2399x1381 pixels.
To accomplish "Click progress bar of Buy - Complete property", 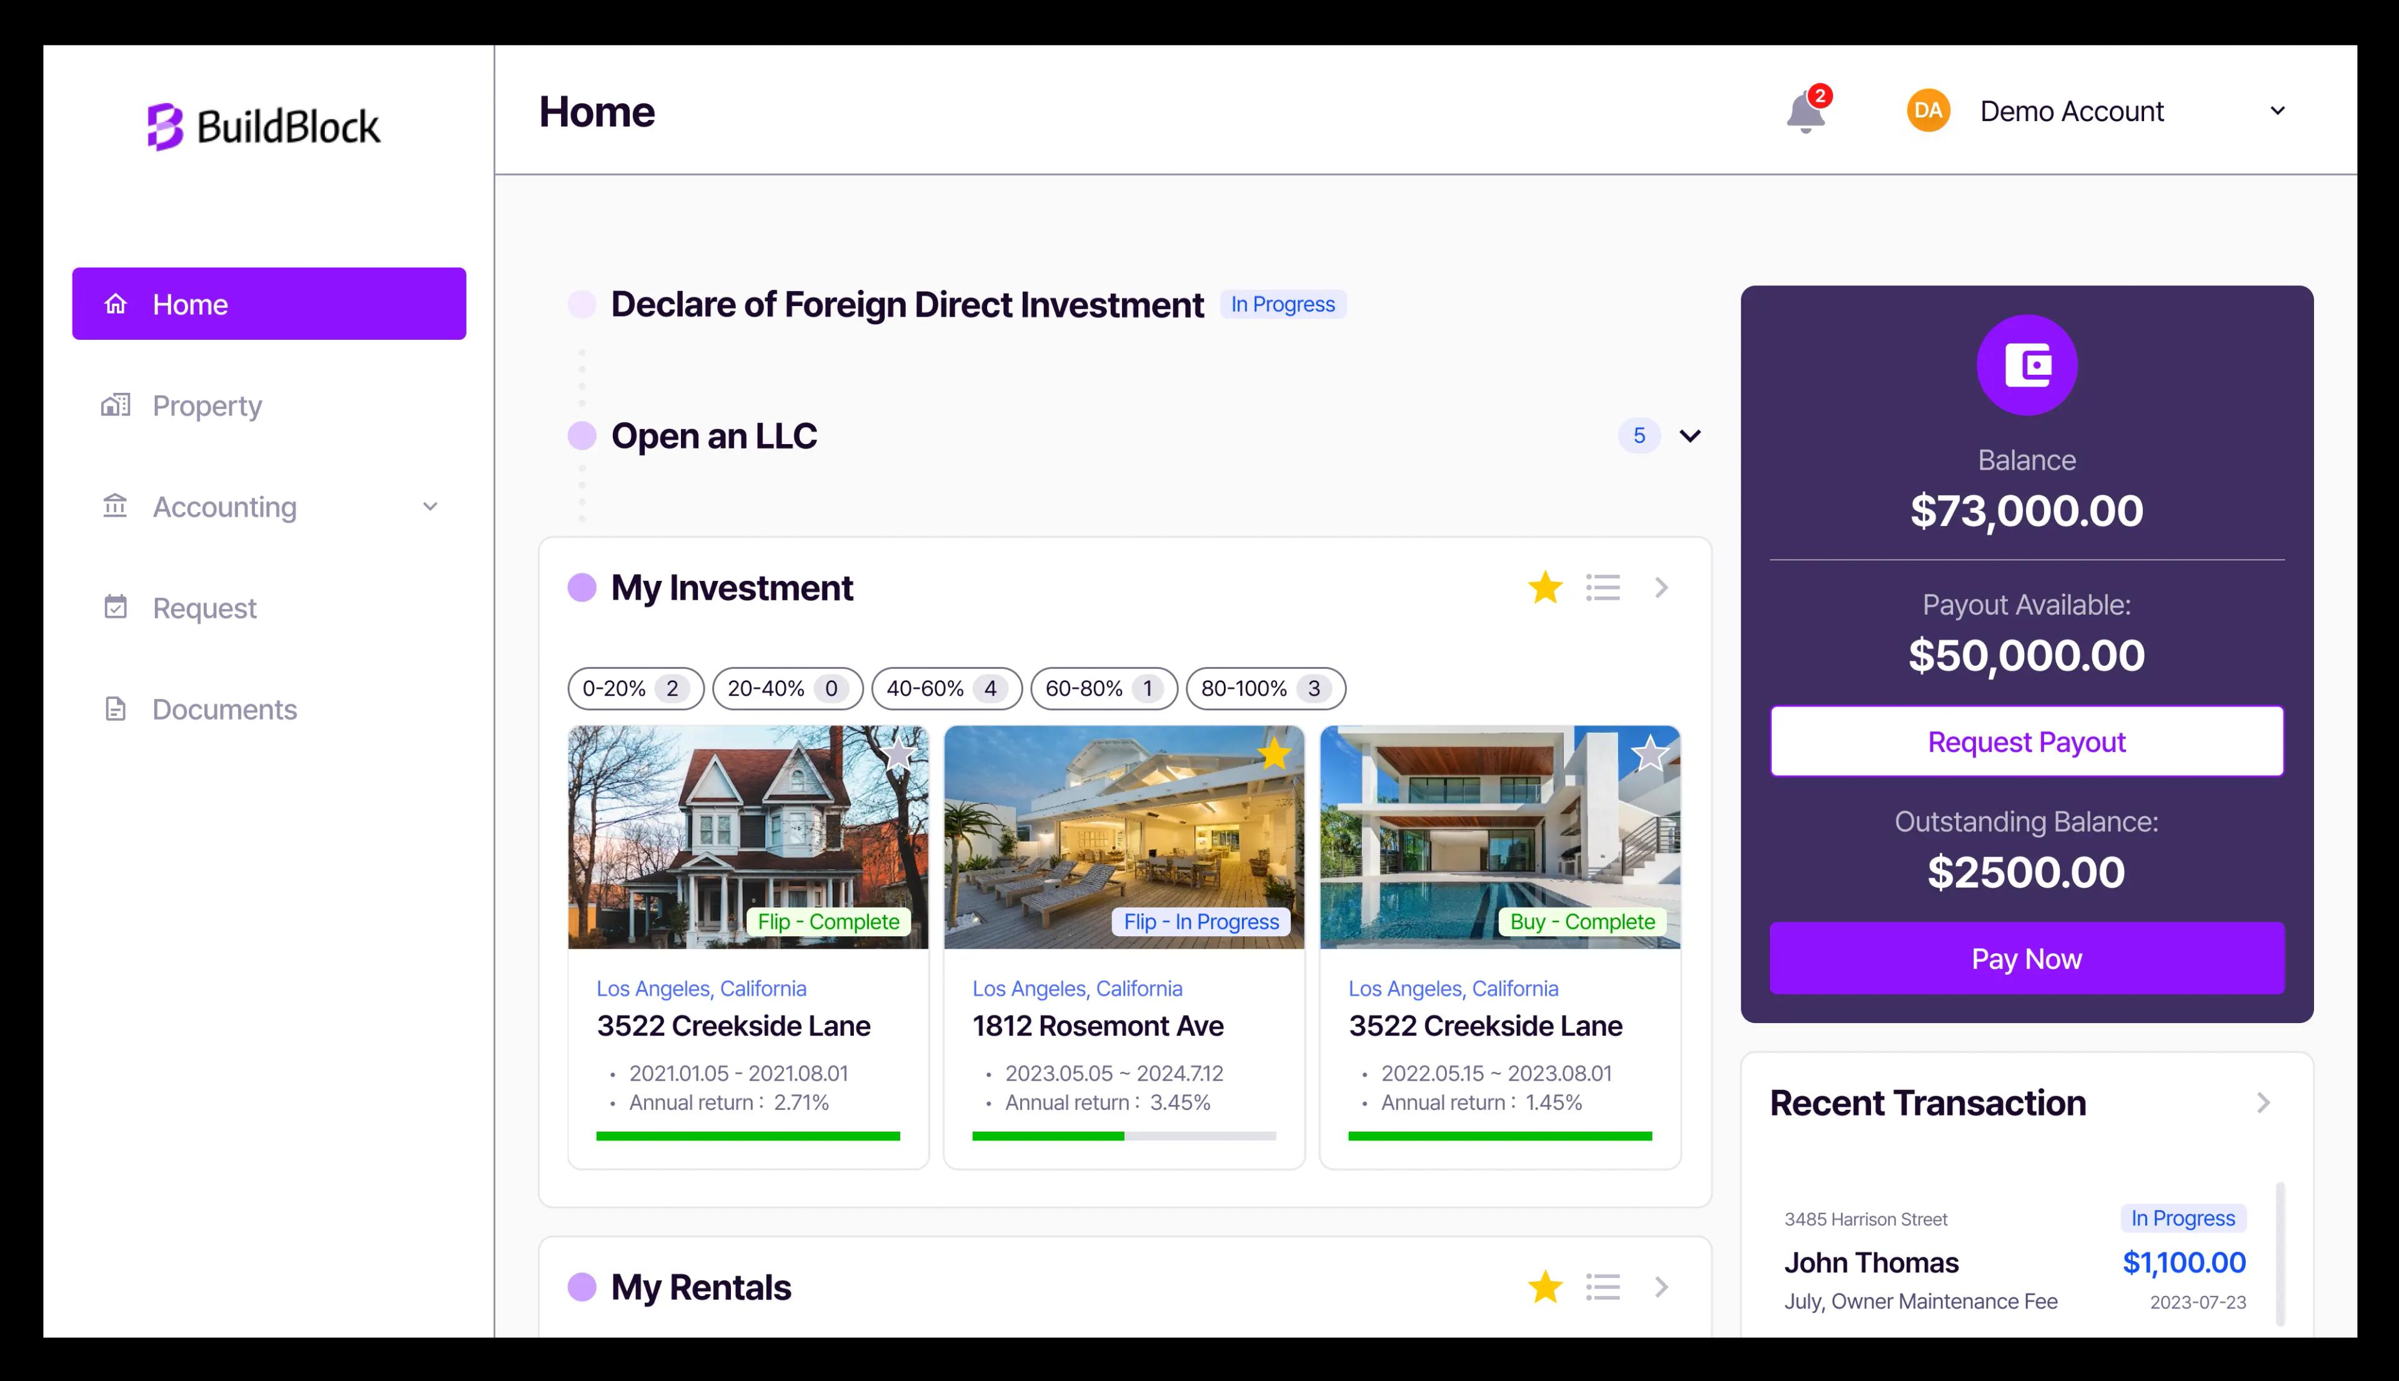I will (1500, 1136).
